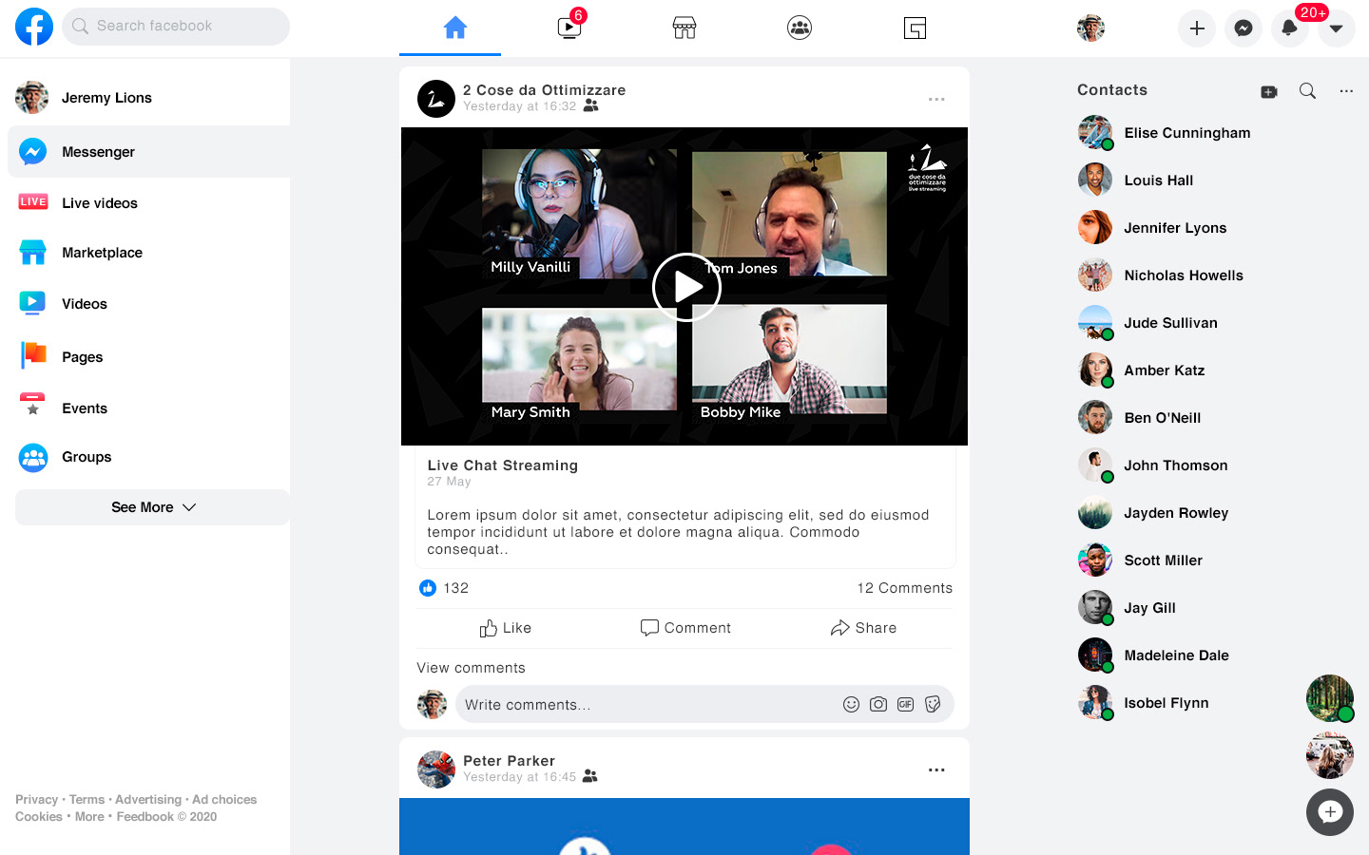Focus the Write comments field

[704, 705]
